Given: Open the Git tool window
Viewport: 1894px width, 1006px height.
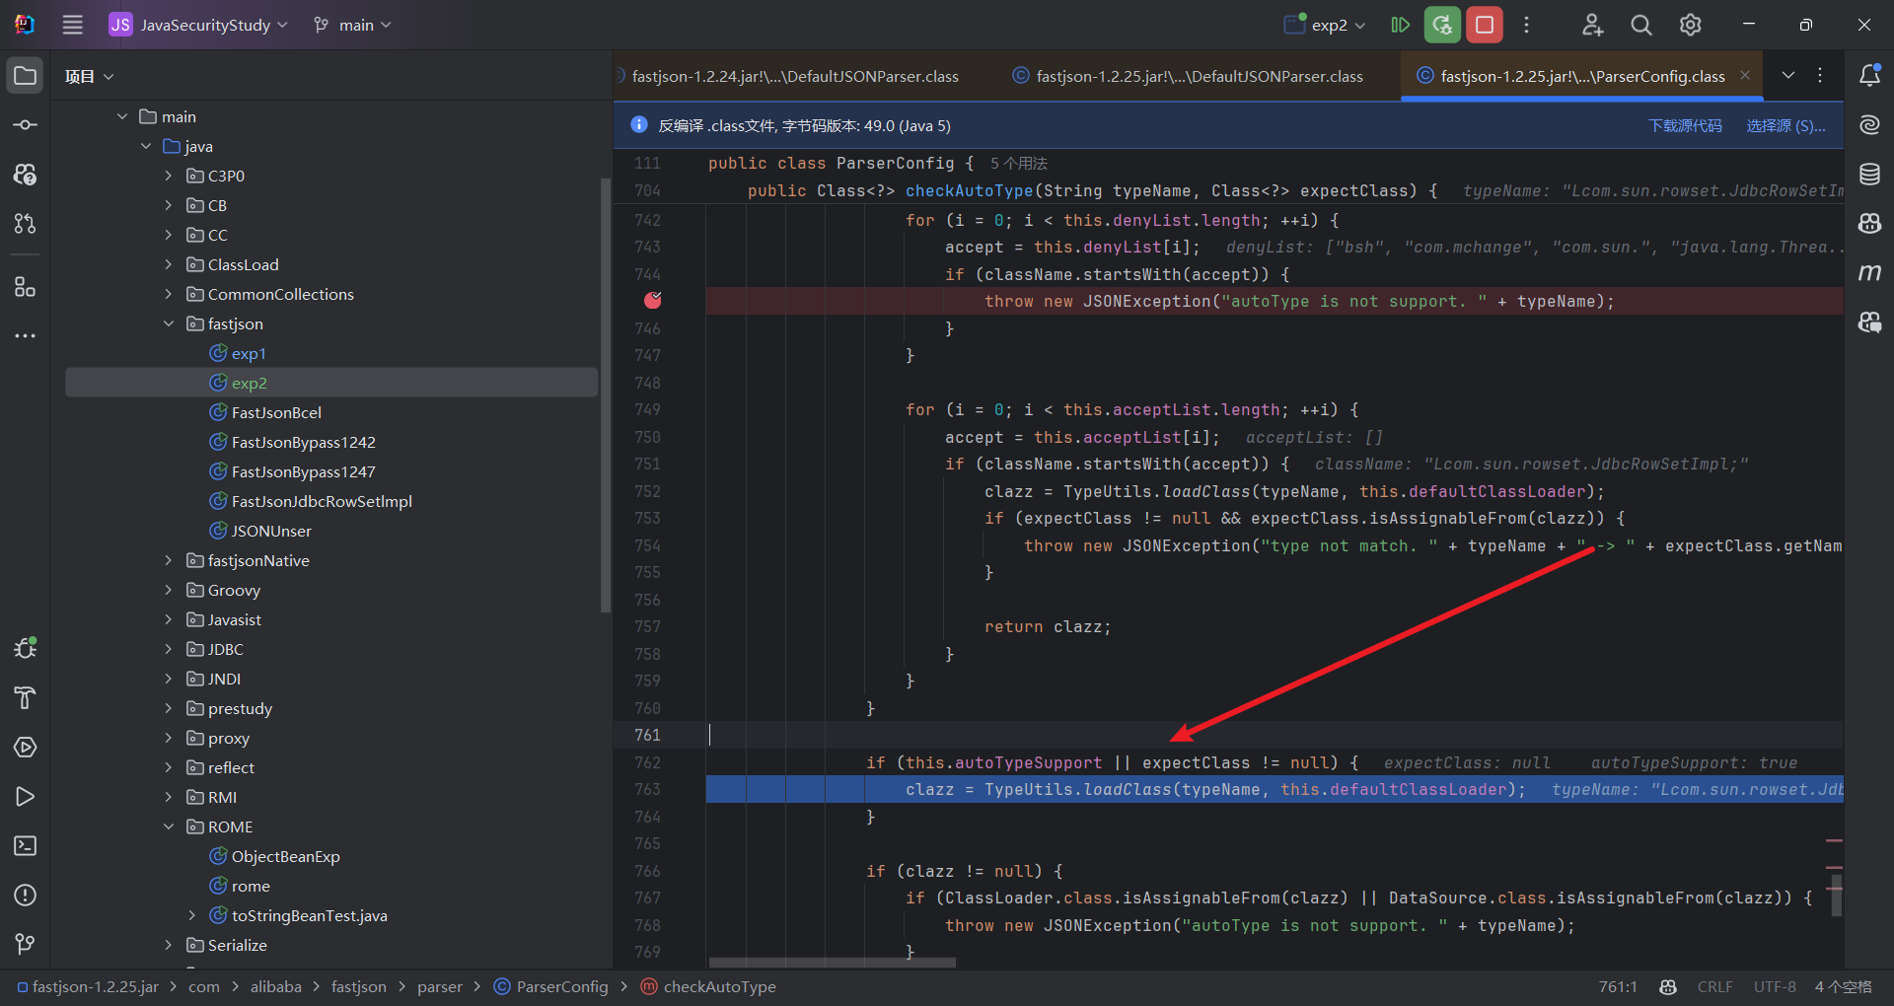Looking at the screenshot, I should pos(26,945).
